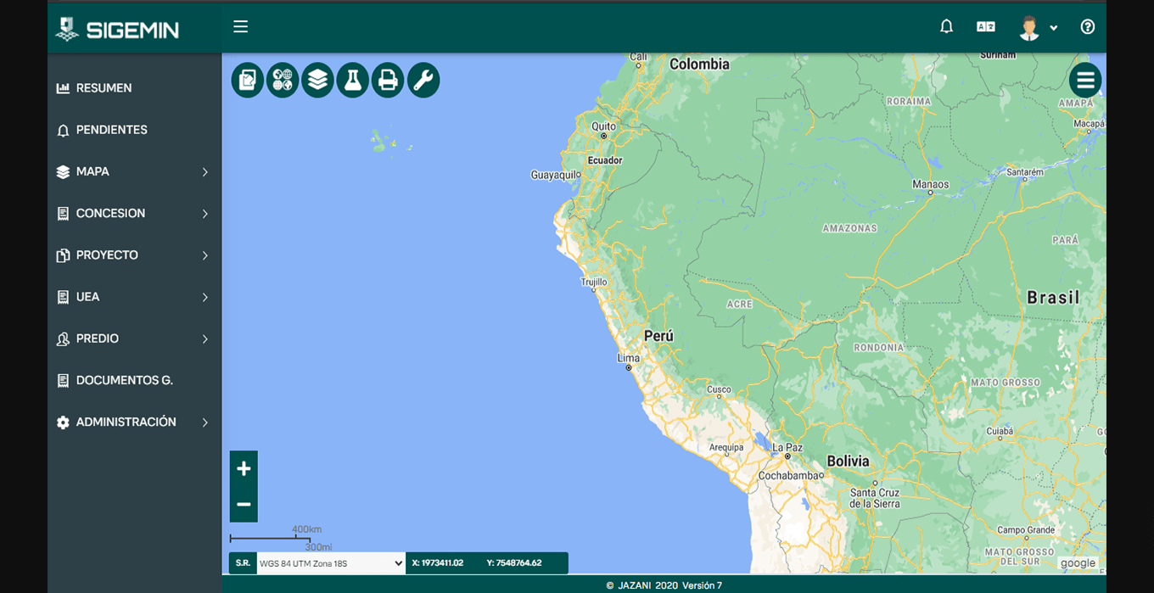The height and width of the screenshot is (593, 1154).
Task: Click the JAZANI 2020 Versión 7 footer
Action: click(664, 585)
